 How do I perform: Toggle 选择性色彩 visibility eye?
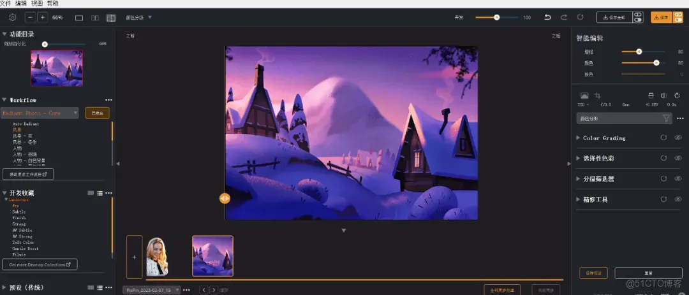(678, 158)
